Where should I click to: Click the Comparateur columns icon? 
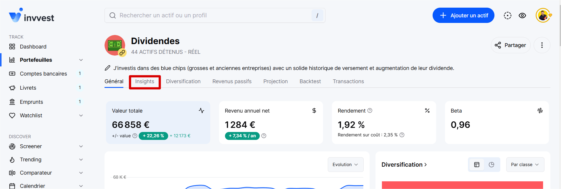coord(12,173)
